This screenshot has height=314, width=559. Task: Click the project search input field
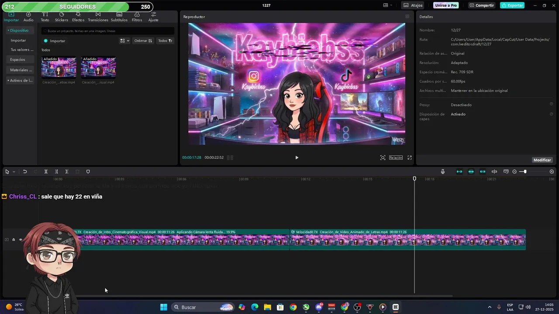[107, 31]
